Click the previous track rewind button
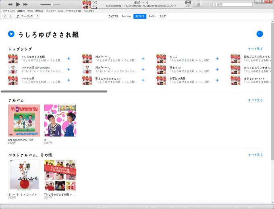274x209 pixels. pyautogui.click(x=10, y=4)
